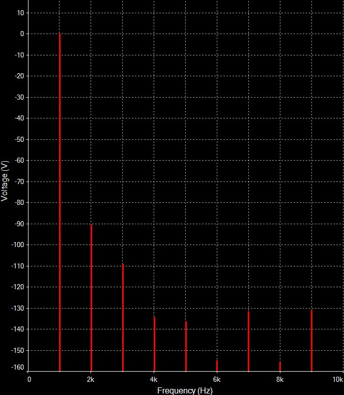Click the tall red spectral bar at 1 kHz
The image size is (344, 395).
[x=60, y=202]
